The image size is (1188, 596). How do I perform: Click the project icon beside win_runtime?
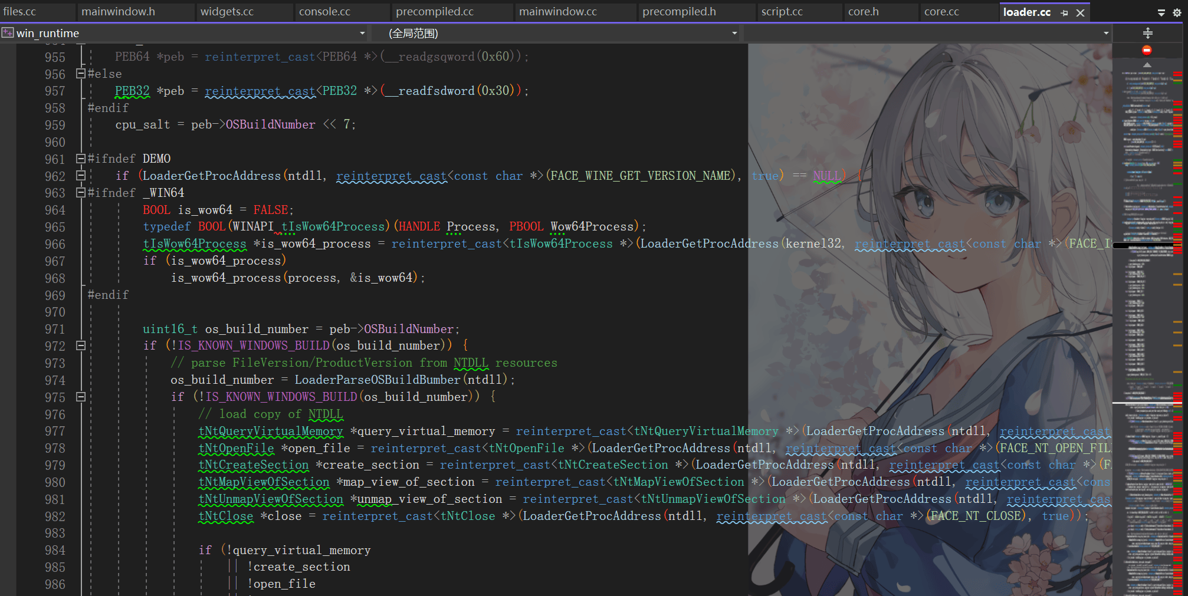(8, 33)
